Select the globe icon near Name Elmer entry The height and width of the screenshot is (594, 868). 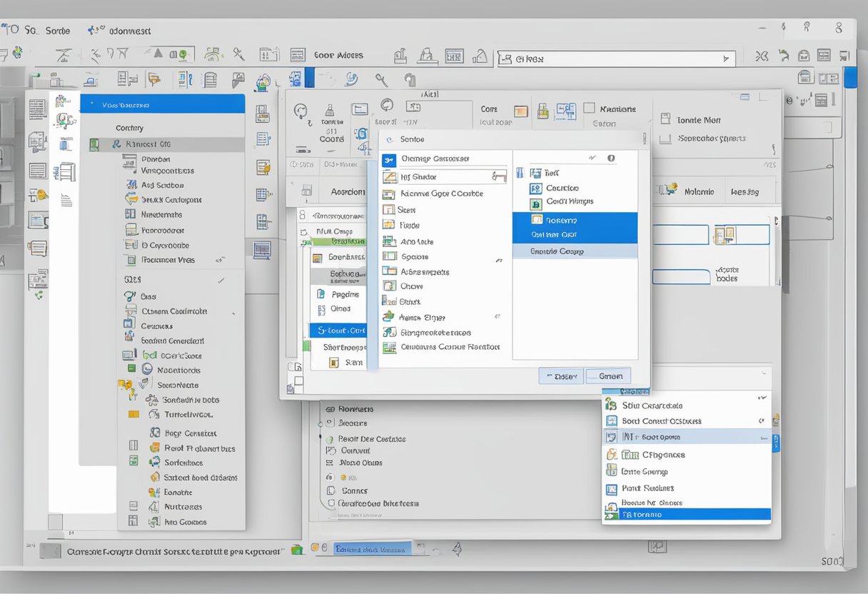click(x=389, y=317)
